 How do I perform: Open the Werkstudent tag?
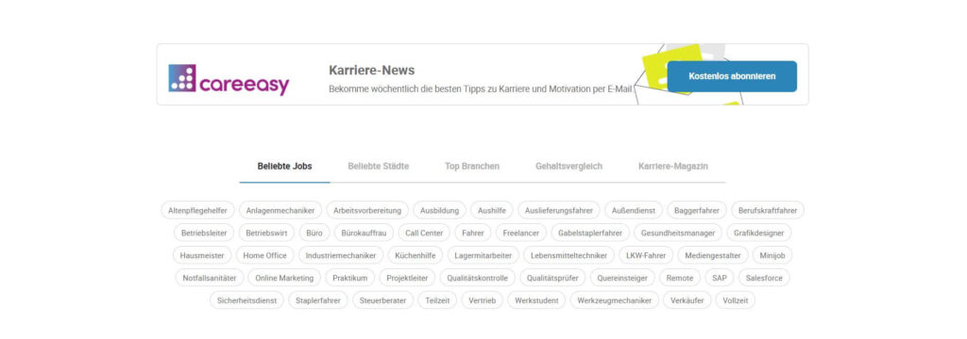coord(536,300)
